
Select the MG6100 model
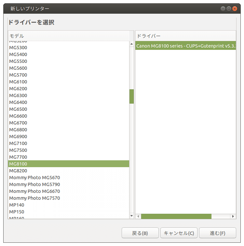(x=69, y=82)
